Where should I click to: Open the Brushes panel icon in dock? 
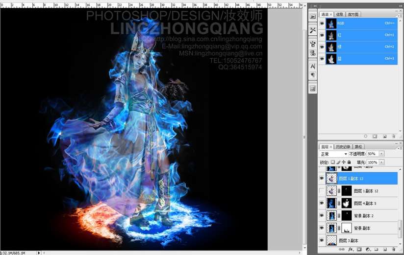(313, 44)
